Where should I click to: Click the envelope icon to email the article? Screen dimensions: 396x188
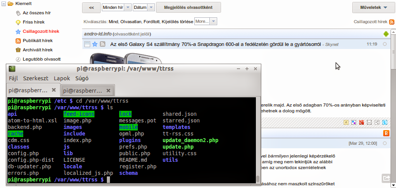369,122
